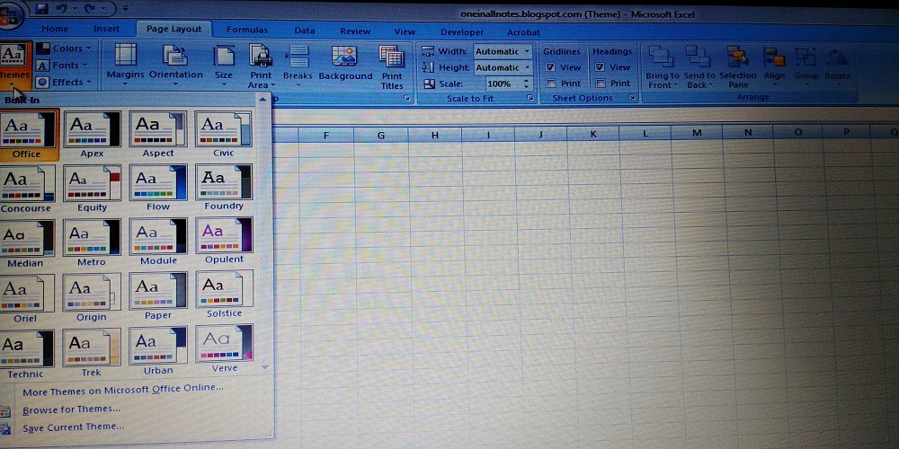899x449 pixels.
Task: Select the Aspect theme
Action: coord(158,136)
